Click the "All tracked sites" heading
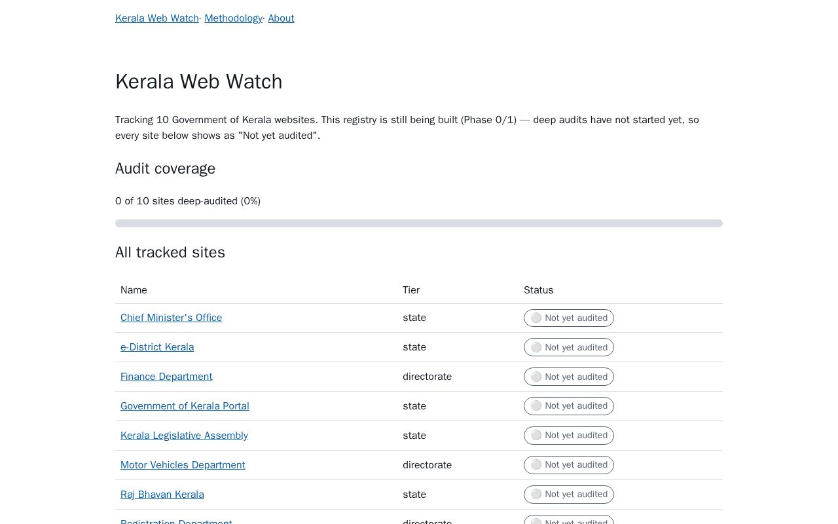The image size is (838, 524). [x=170, y=253]
